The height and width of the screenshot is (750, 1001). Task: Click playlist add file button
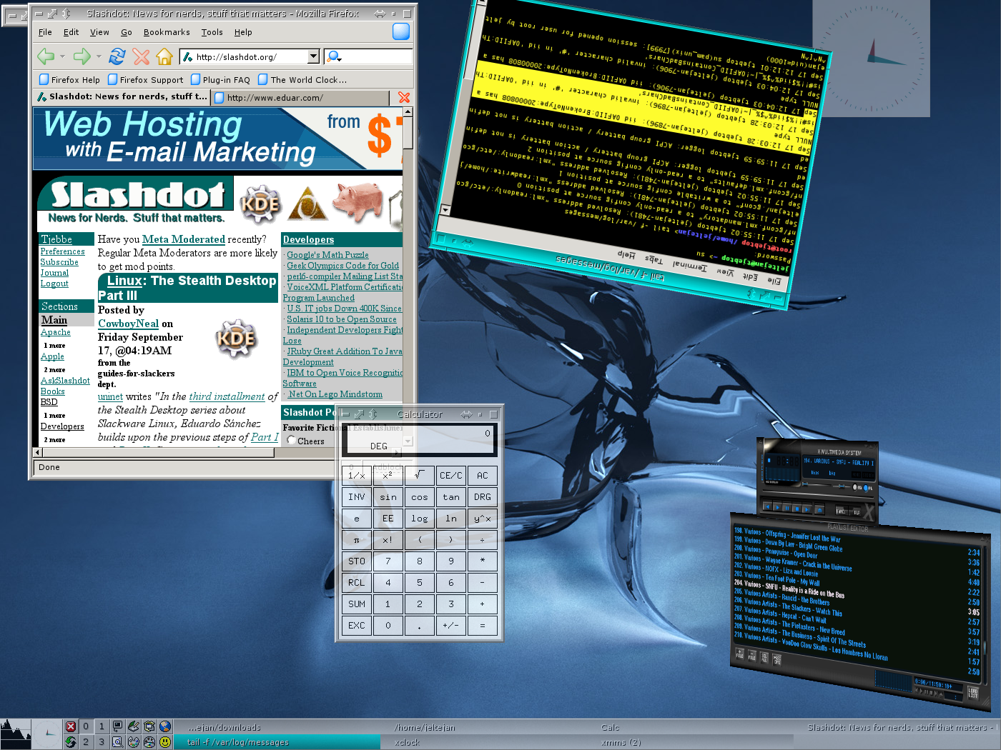click(x=739, y=654)
